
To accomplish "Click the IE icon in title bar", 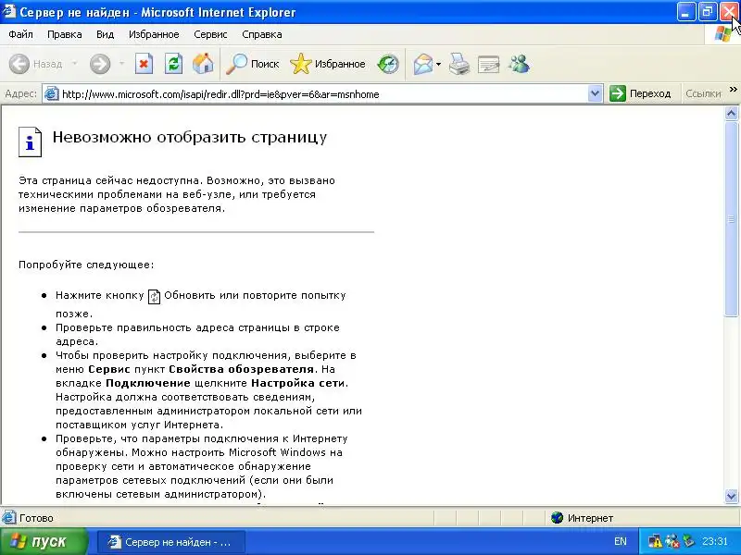I will (x=8, y=11).
